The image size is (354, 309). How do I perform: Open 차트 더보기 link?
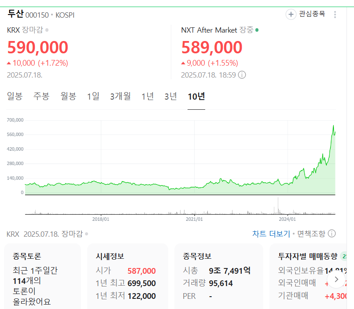pyautogui.click(x=271, y=234)
